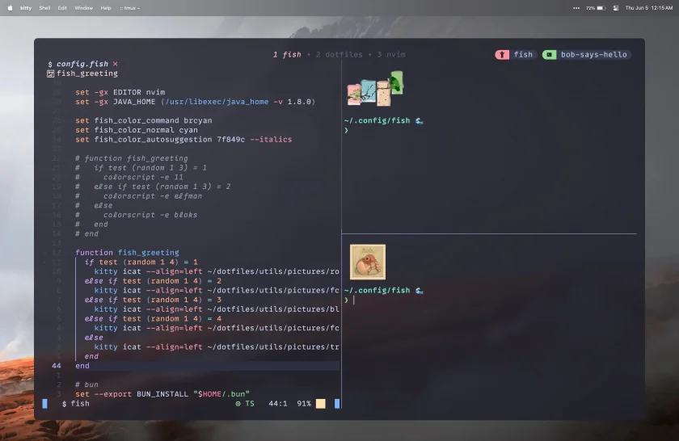This screenshot has width=679, height=441.
Task: Click the else if test = 3 line
Action: (153, 300)
